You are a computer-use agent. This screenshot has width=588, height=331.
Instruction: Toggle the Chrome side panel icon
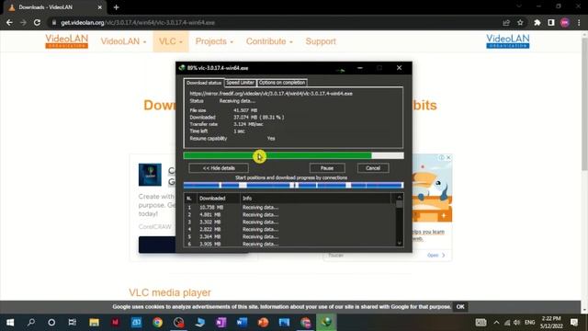pyautogui.click(x=551, y=22)
